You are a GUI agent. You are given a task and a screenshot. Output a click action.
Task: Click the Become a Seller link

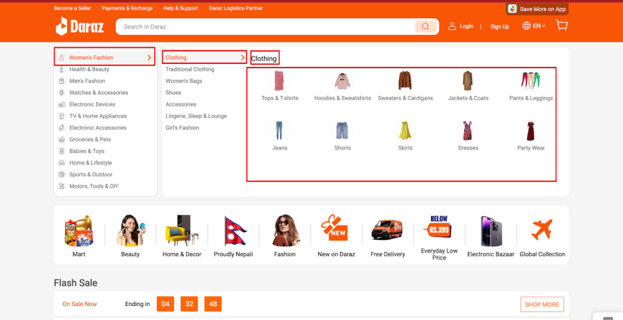tap(72, 9)
